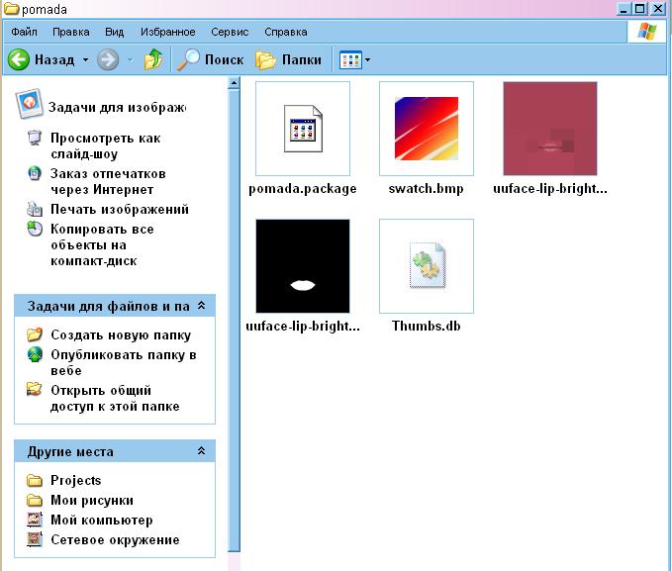The width and height of the screenshot is (672, 571).
Task: Click 'Опубликовать папку в вебе' link
Action: 124,362
